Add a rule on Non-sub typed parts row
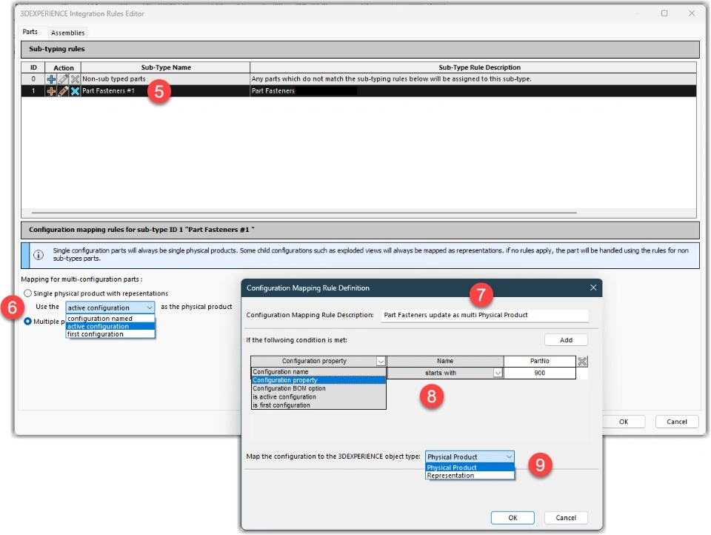 pos(51,79)
